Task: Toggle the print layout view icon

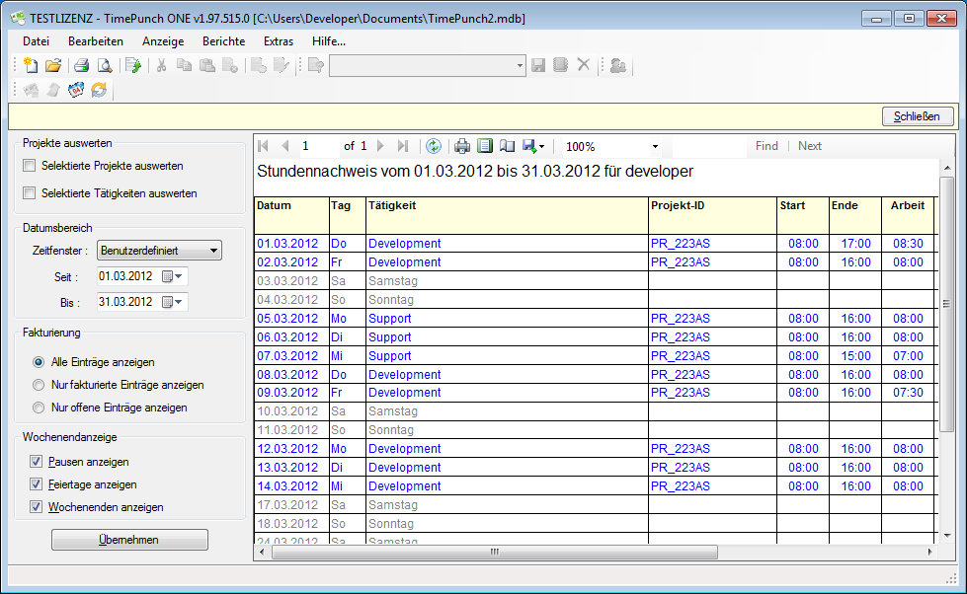Action: point(484,146)
